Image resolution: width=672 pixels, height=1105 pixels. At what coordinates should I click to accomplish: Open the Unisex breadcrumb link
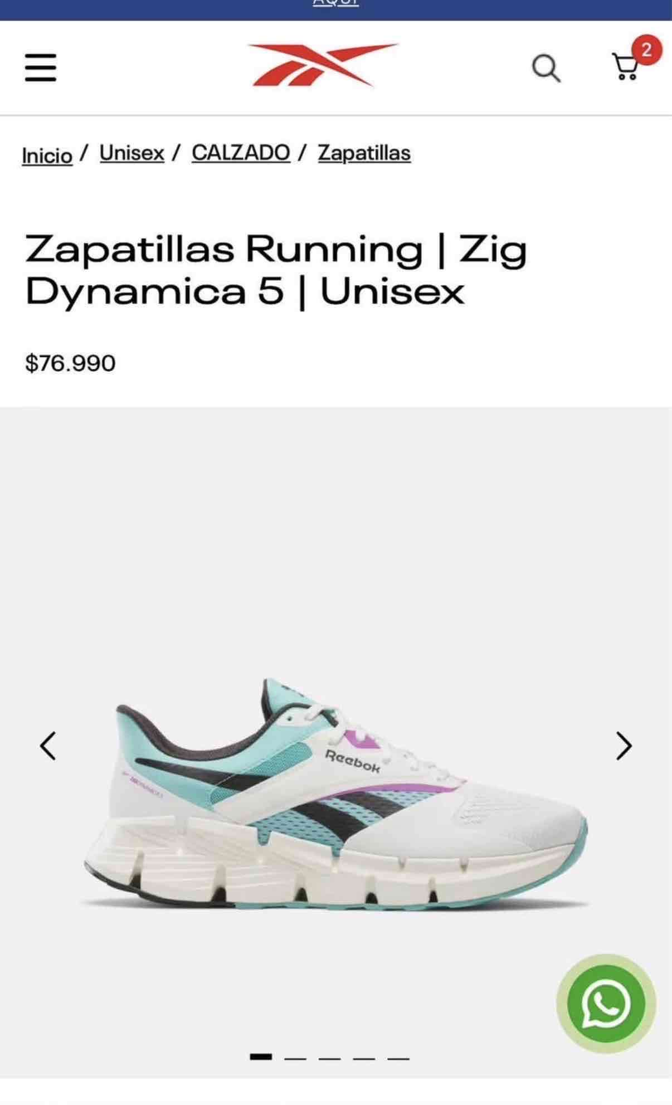coord(132,153)
